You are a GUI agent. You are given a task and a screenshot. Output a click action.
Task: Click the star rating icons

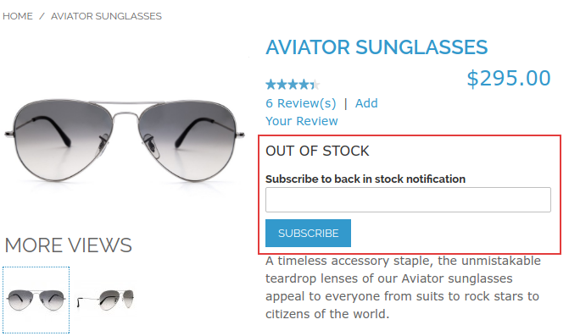tap(293, 85)
